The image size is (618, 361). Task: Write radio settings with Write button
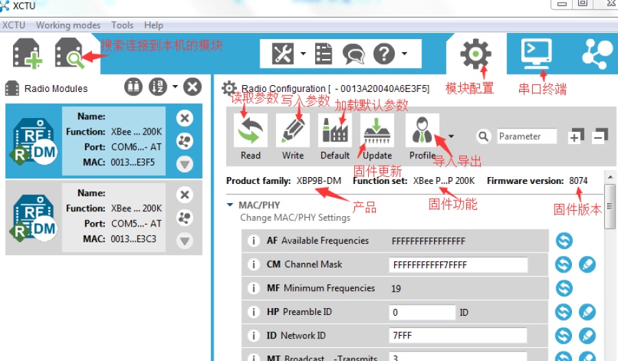[x=293, y=137]
